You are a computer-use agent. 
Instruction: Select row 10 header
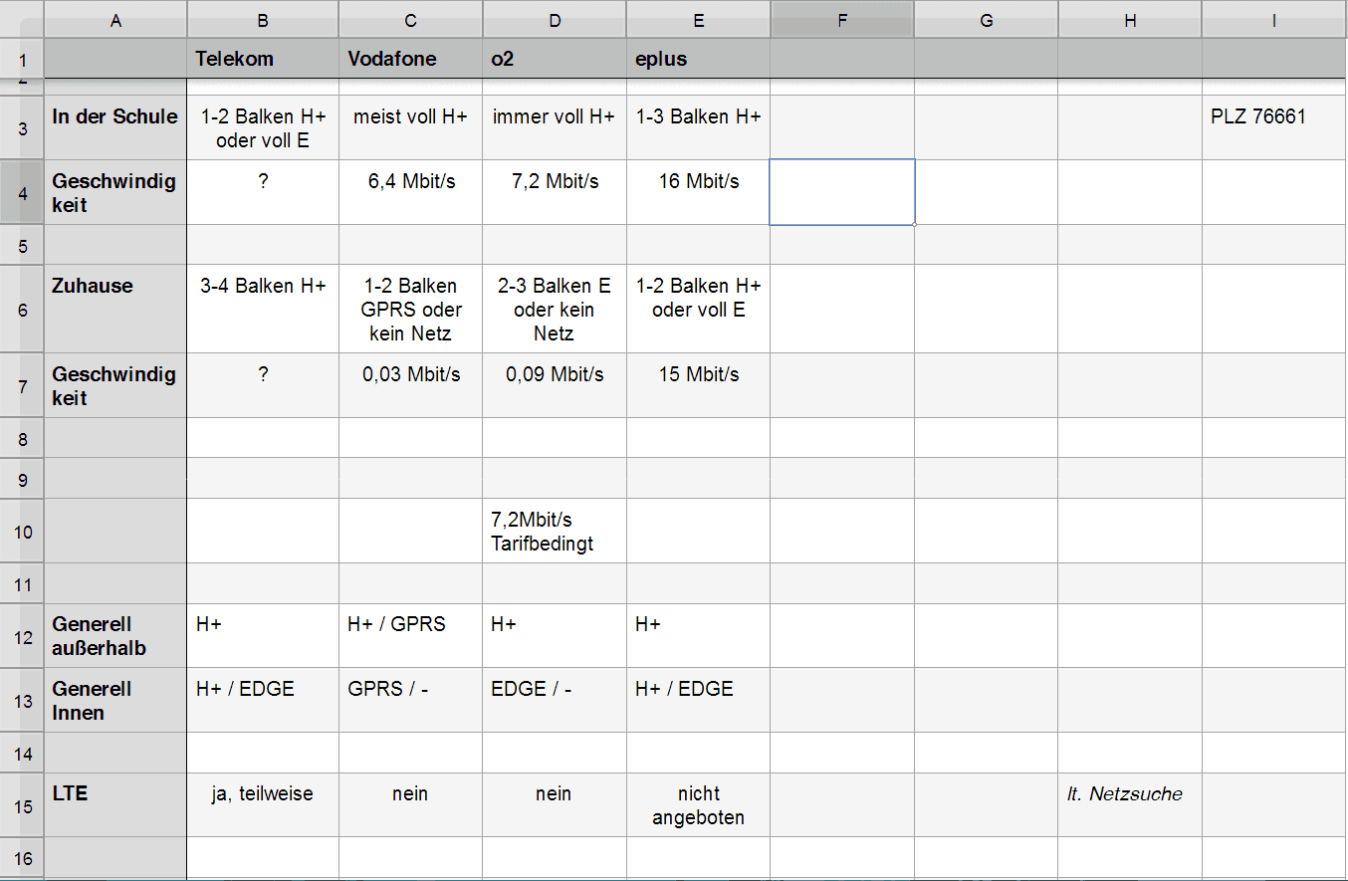point(22,531)
